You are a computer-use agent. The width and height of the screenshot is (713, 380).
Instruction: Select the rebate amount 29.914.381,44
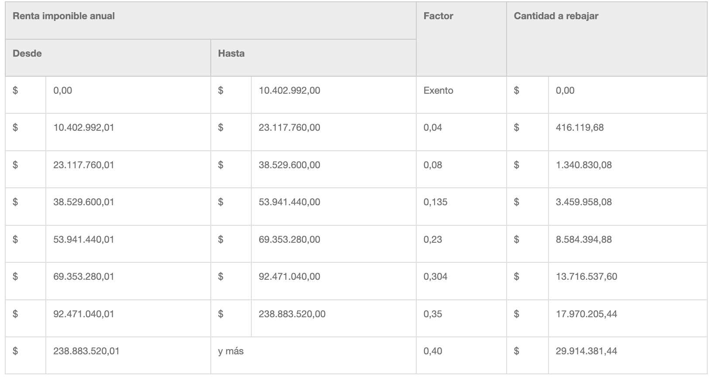point(586,351)
